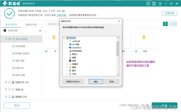Click the DAT folder thumbnail
Viewport: 181px width, 112px height.
coord(144,39)
